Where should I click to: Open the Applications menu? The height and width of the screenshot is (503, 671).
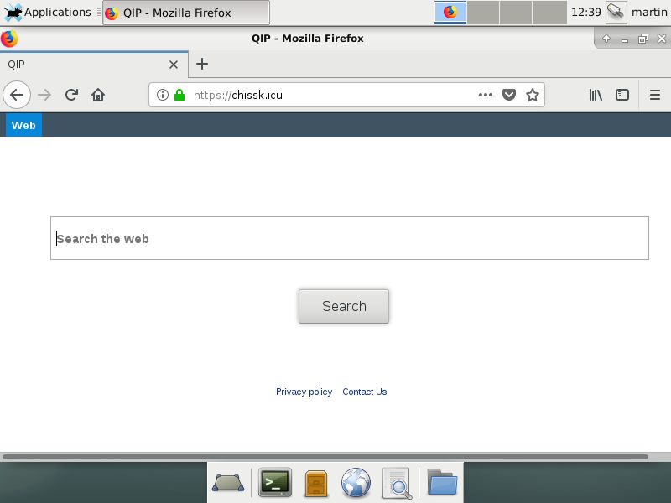[x=48, y=13]
